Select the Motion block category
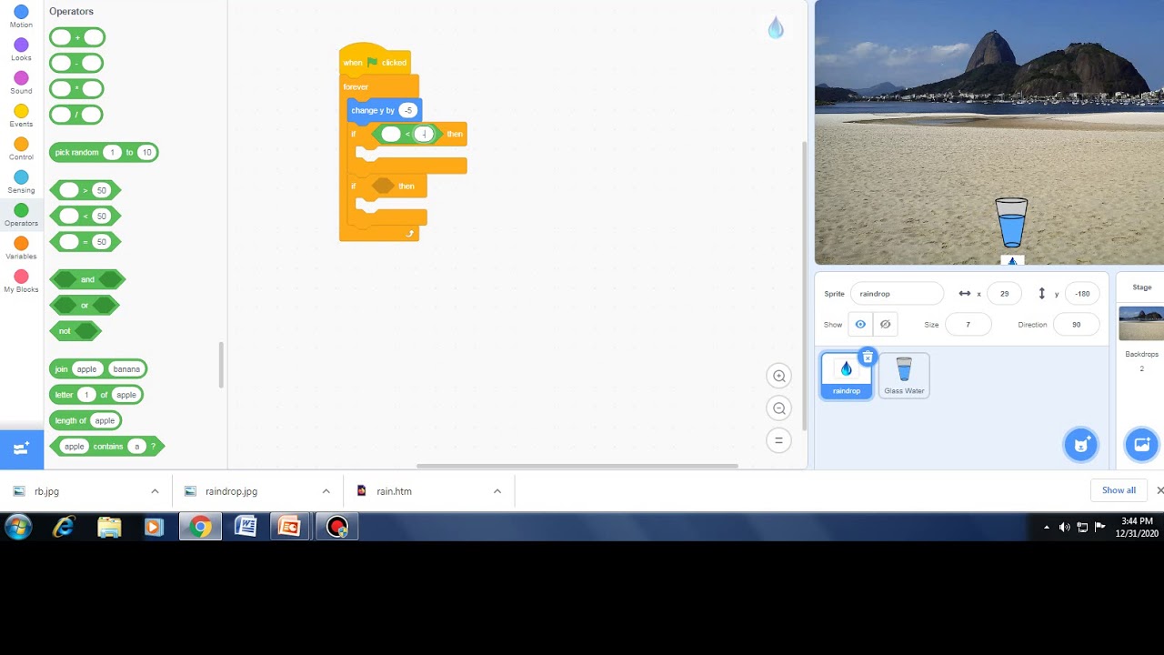 click(21, 16)
